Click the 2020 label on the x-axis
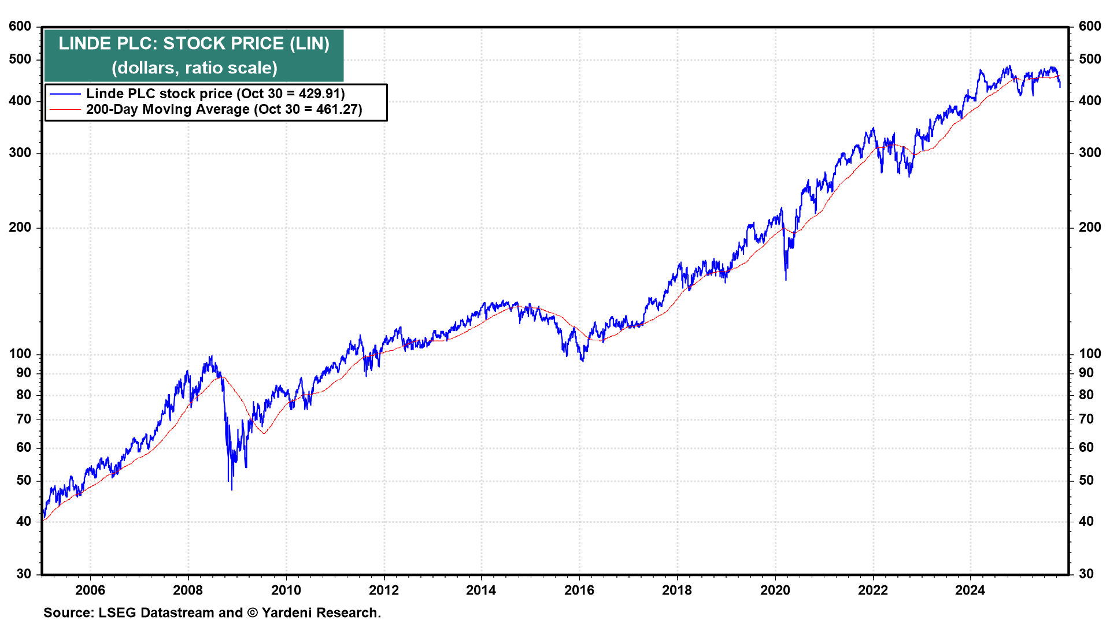Viewport: 1110px width, 624px height. pos(775,590)
